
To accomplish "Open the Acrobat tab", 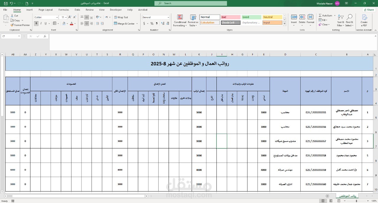I will click(x=143, y=10).
